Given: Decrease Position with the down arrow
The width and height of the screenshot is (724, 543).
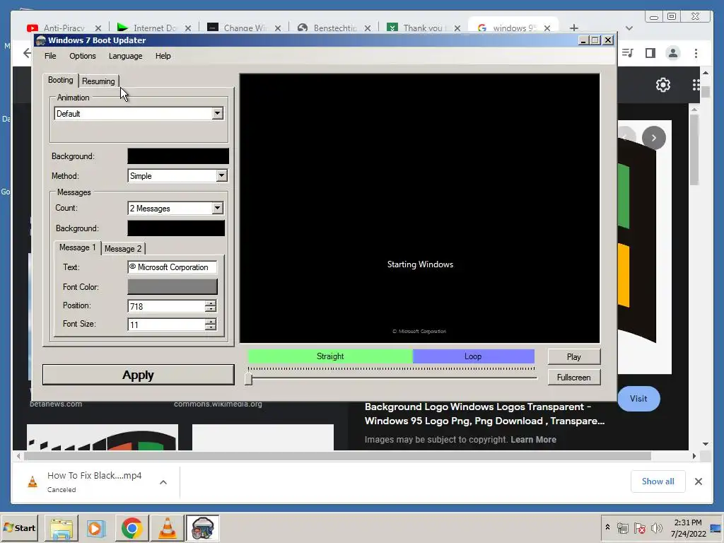Looking at the screenshot, I should click(211, 309).
